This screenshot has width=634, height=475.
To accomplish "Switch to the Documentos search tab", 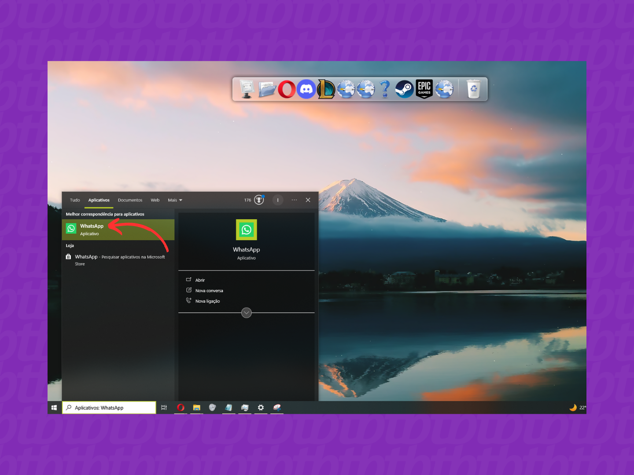I will coord(130,200).
